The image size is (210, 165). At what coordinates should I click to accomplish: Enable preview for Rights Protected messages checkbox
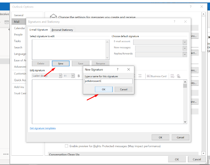click(x=66, y=146)
